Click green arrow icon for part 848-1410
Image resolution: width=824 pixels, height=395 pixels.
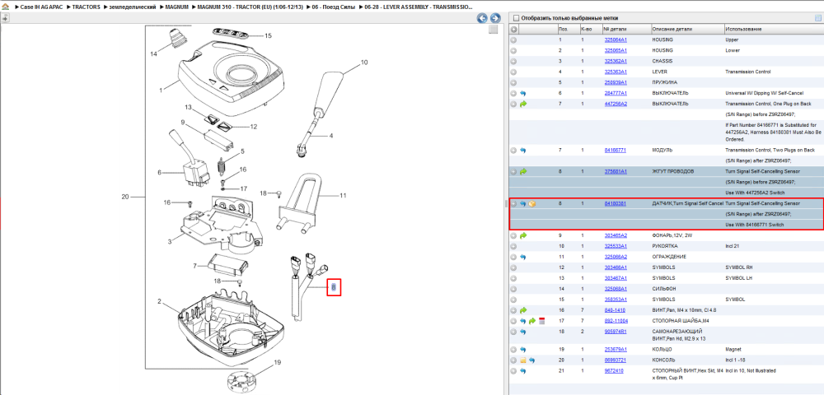pyautogui.click(x=523, y=310)
